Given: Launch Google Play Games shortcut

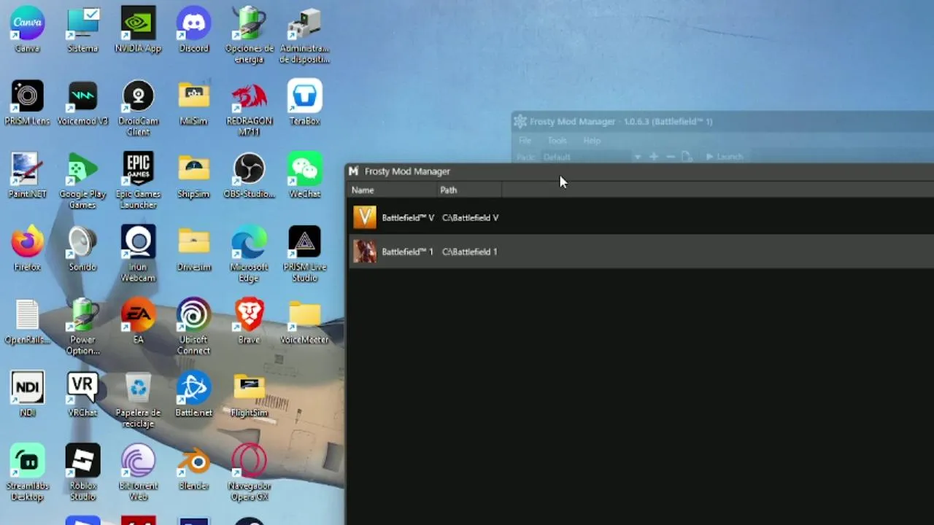Looking at the screenshot, I should (x=82, y=181).
